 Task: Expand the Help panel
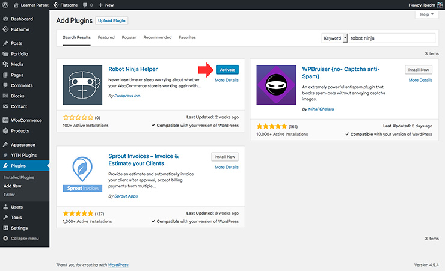[426, 14]
